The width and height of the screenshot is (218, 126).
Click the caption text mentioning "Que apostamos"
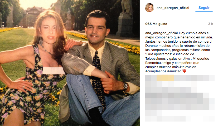pos(156,54)
